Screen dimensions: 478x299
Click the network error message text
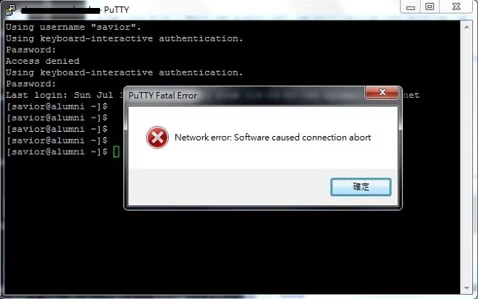click(272, 138)
